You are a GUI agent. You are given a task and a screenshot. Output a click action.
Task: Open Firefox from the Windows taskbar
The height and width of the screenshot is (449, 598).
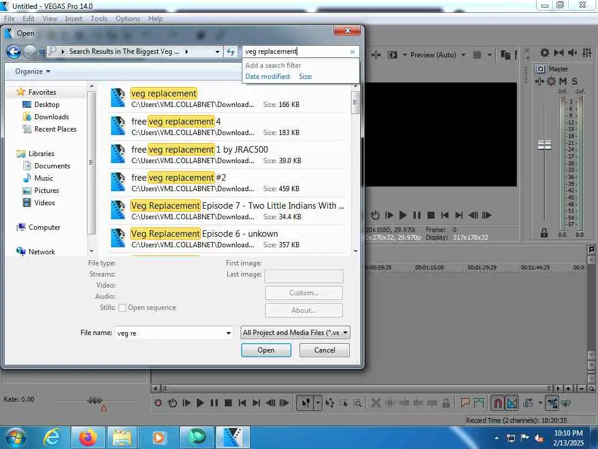[88, 437]
